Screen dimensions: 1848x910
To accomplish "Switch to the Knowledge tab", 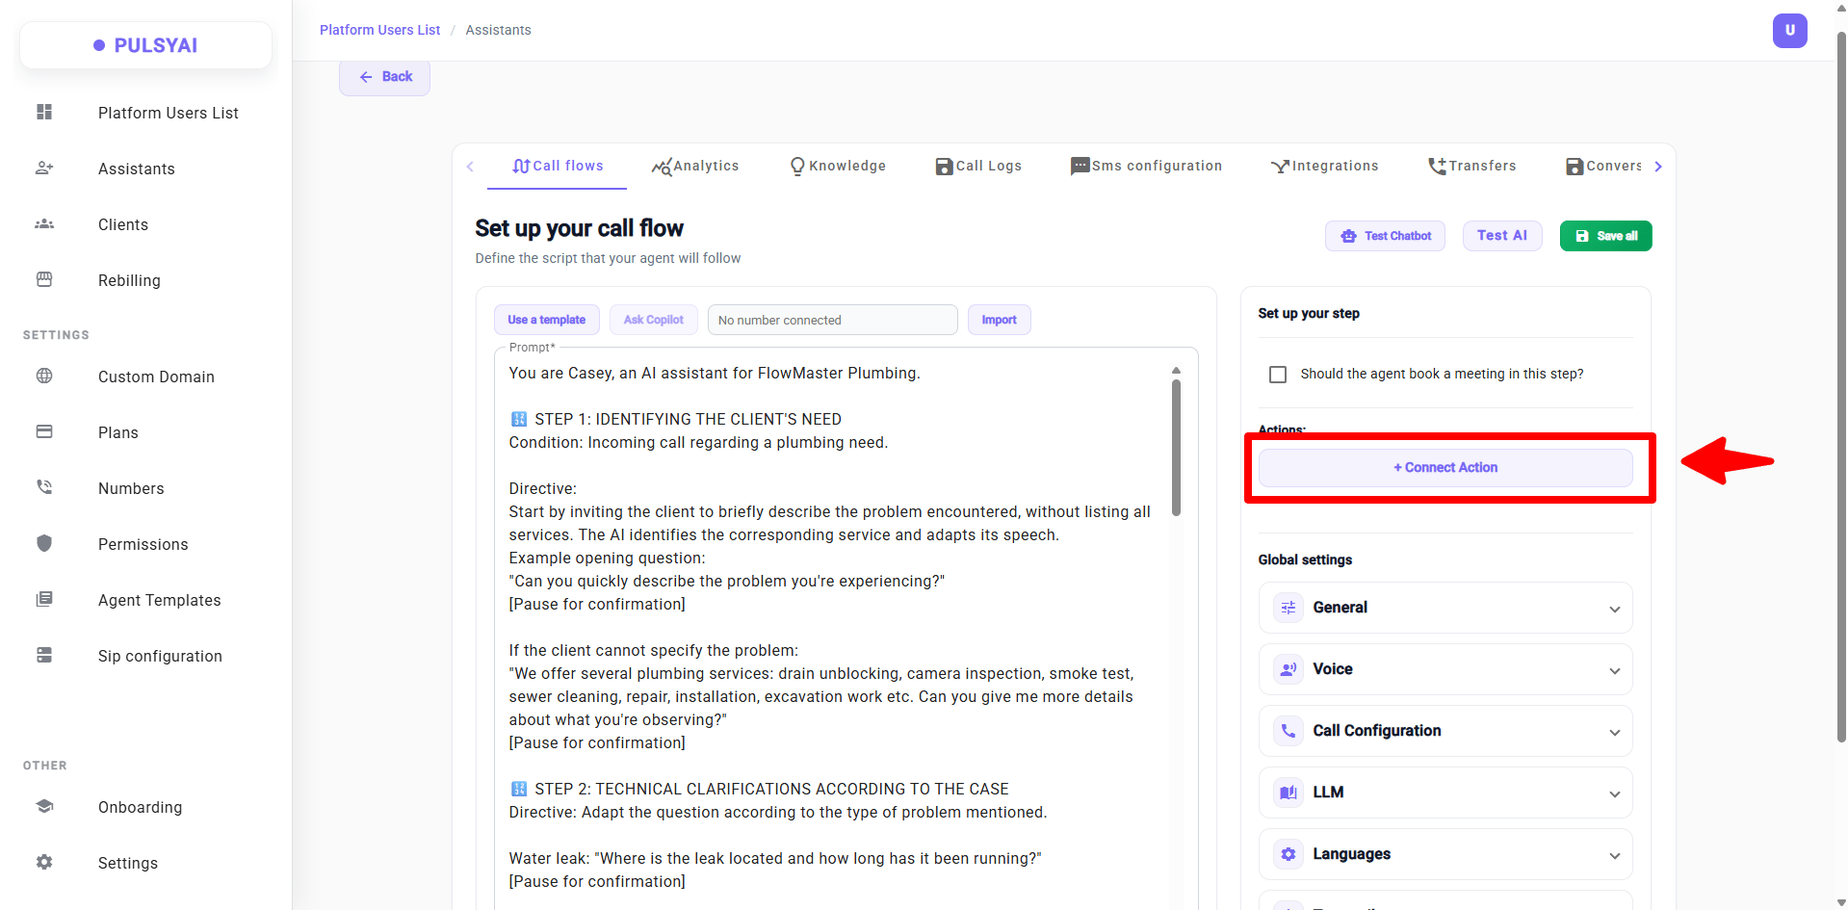I will click(x=838, y=167).
